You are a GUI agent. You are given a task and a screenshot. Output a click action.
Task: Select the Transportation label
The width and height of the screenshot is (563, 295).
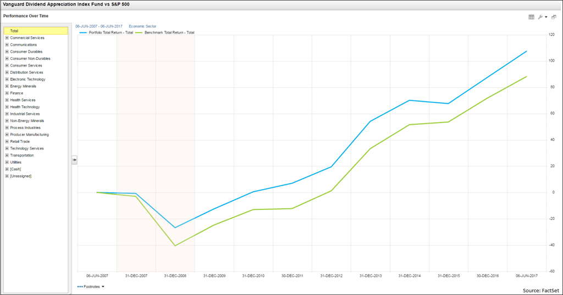click(x=22, y=155)
